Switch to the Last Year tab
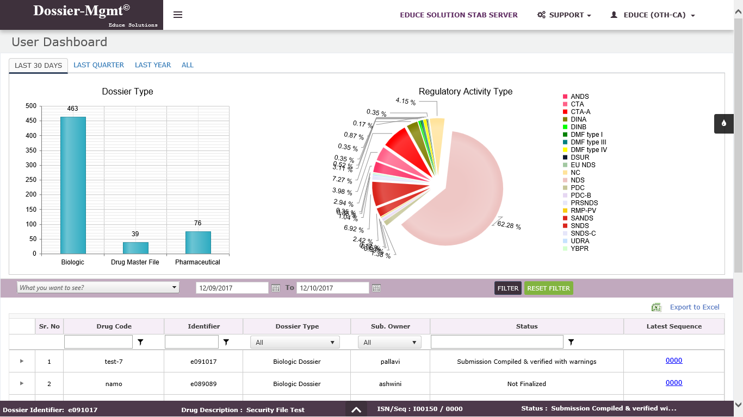743x417 pixels. pyautogui.click(x=153, y=65)
